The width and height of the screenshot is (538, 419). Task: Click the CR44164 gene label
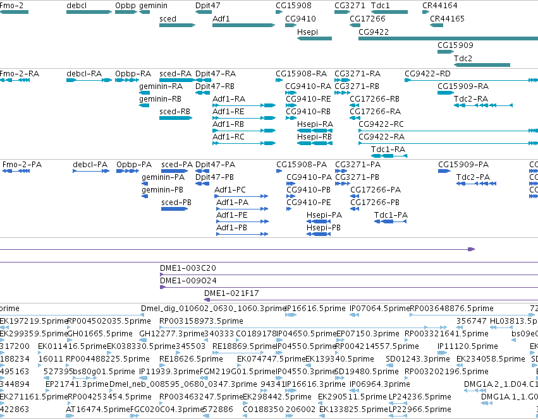(439, 6)
